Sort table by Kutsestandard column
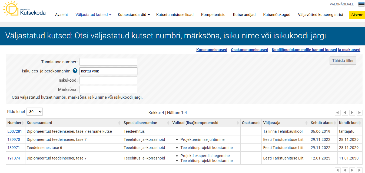This screenshot has width=365, height=173. tap(74, 123)
